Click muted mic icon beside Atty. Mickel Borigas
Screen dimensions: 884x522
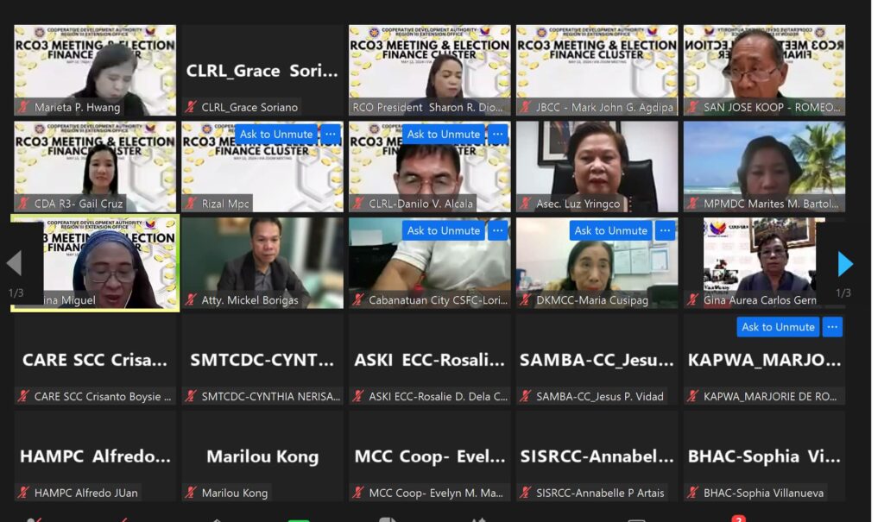191,300
